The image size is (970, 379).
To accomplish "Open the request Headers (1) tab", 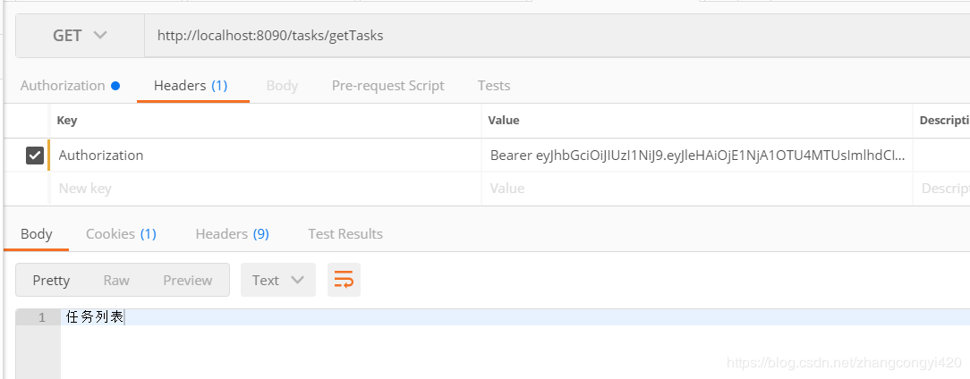I will pyautogui.click(x=191, y=86).
